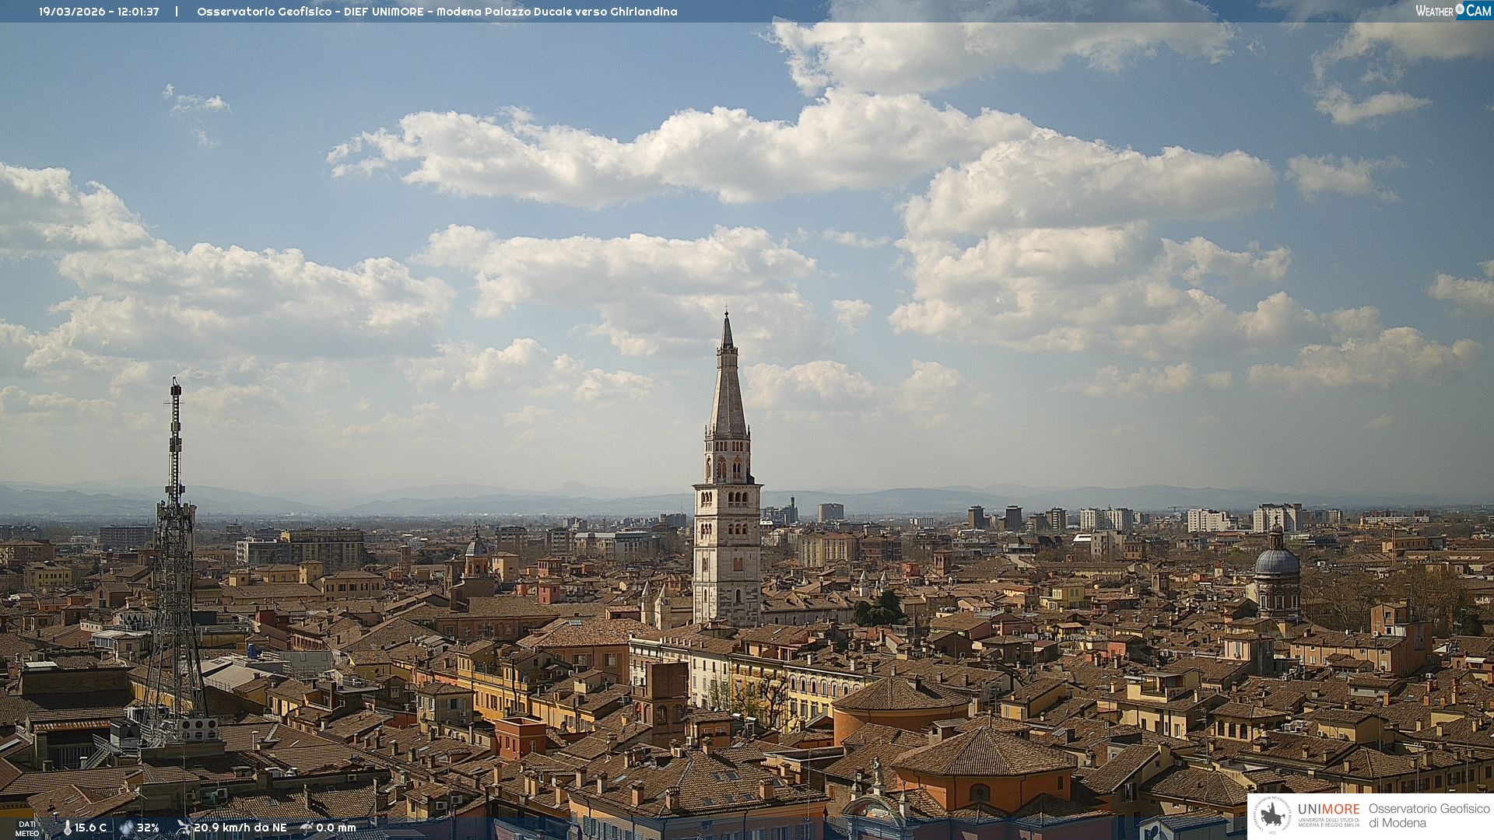This screenshot has height=840, width=1494.
Task: Click the camera lens in WeatherCam logo
Action: pos(1460,9)
